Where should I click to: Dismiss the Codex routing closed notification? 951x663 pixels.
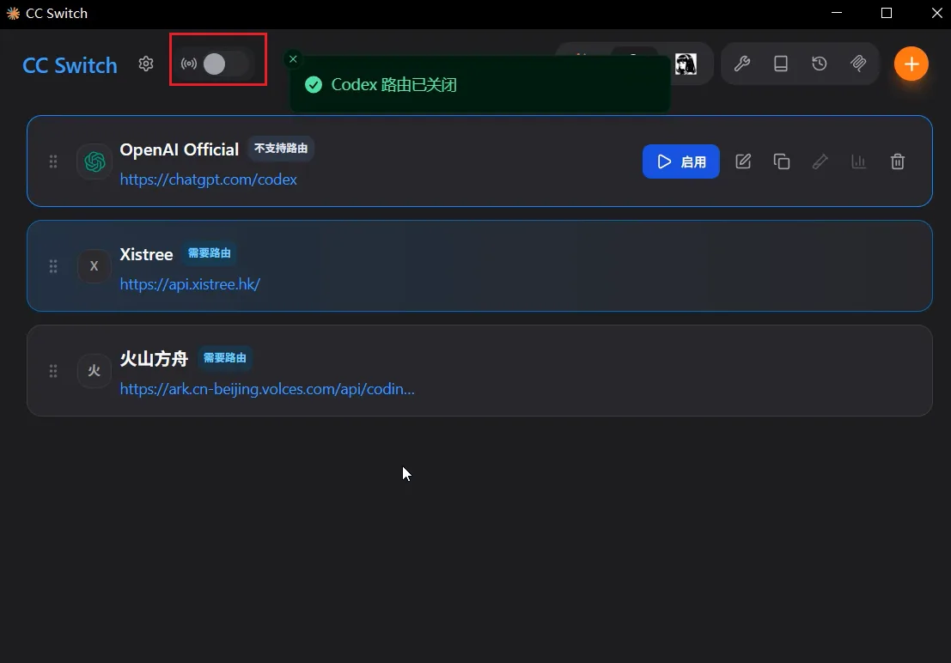pyautogui.click(x=293, y=59)
